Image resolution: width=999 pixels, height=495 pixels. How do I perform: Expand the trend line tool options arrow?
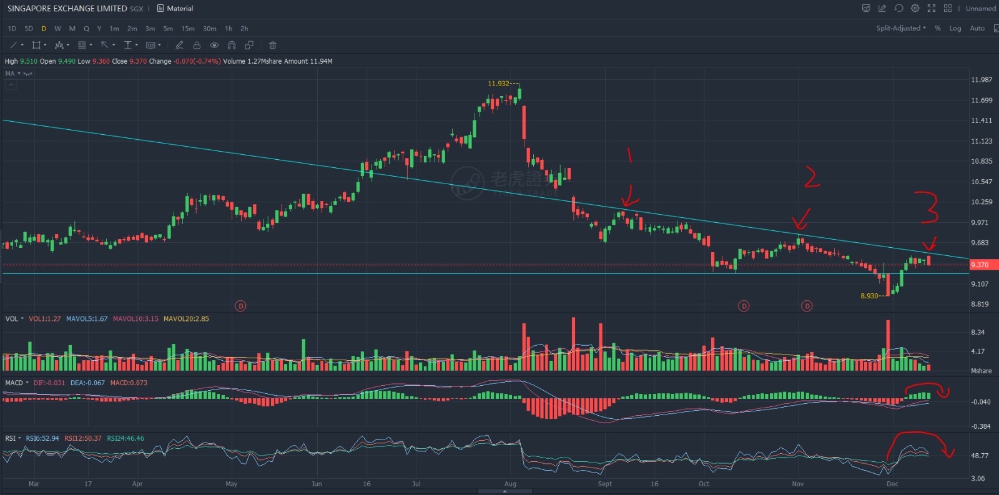22,45
